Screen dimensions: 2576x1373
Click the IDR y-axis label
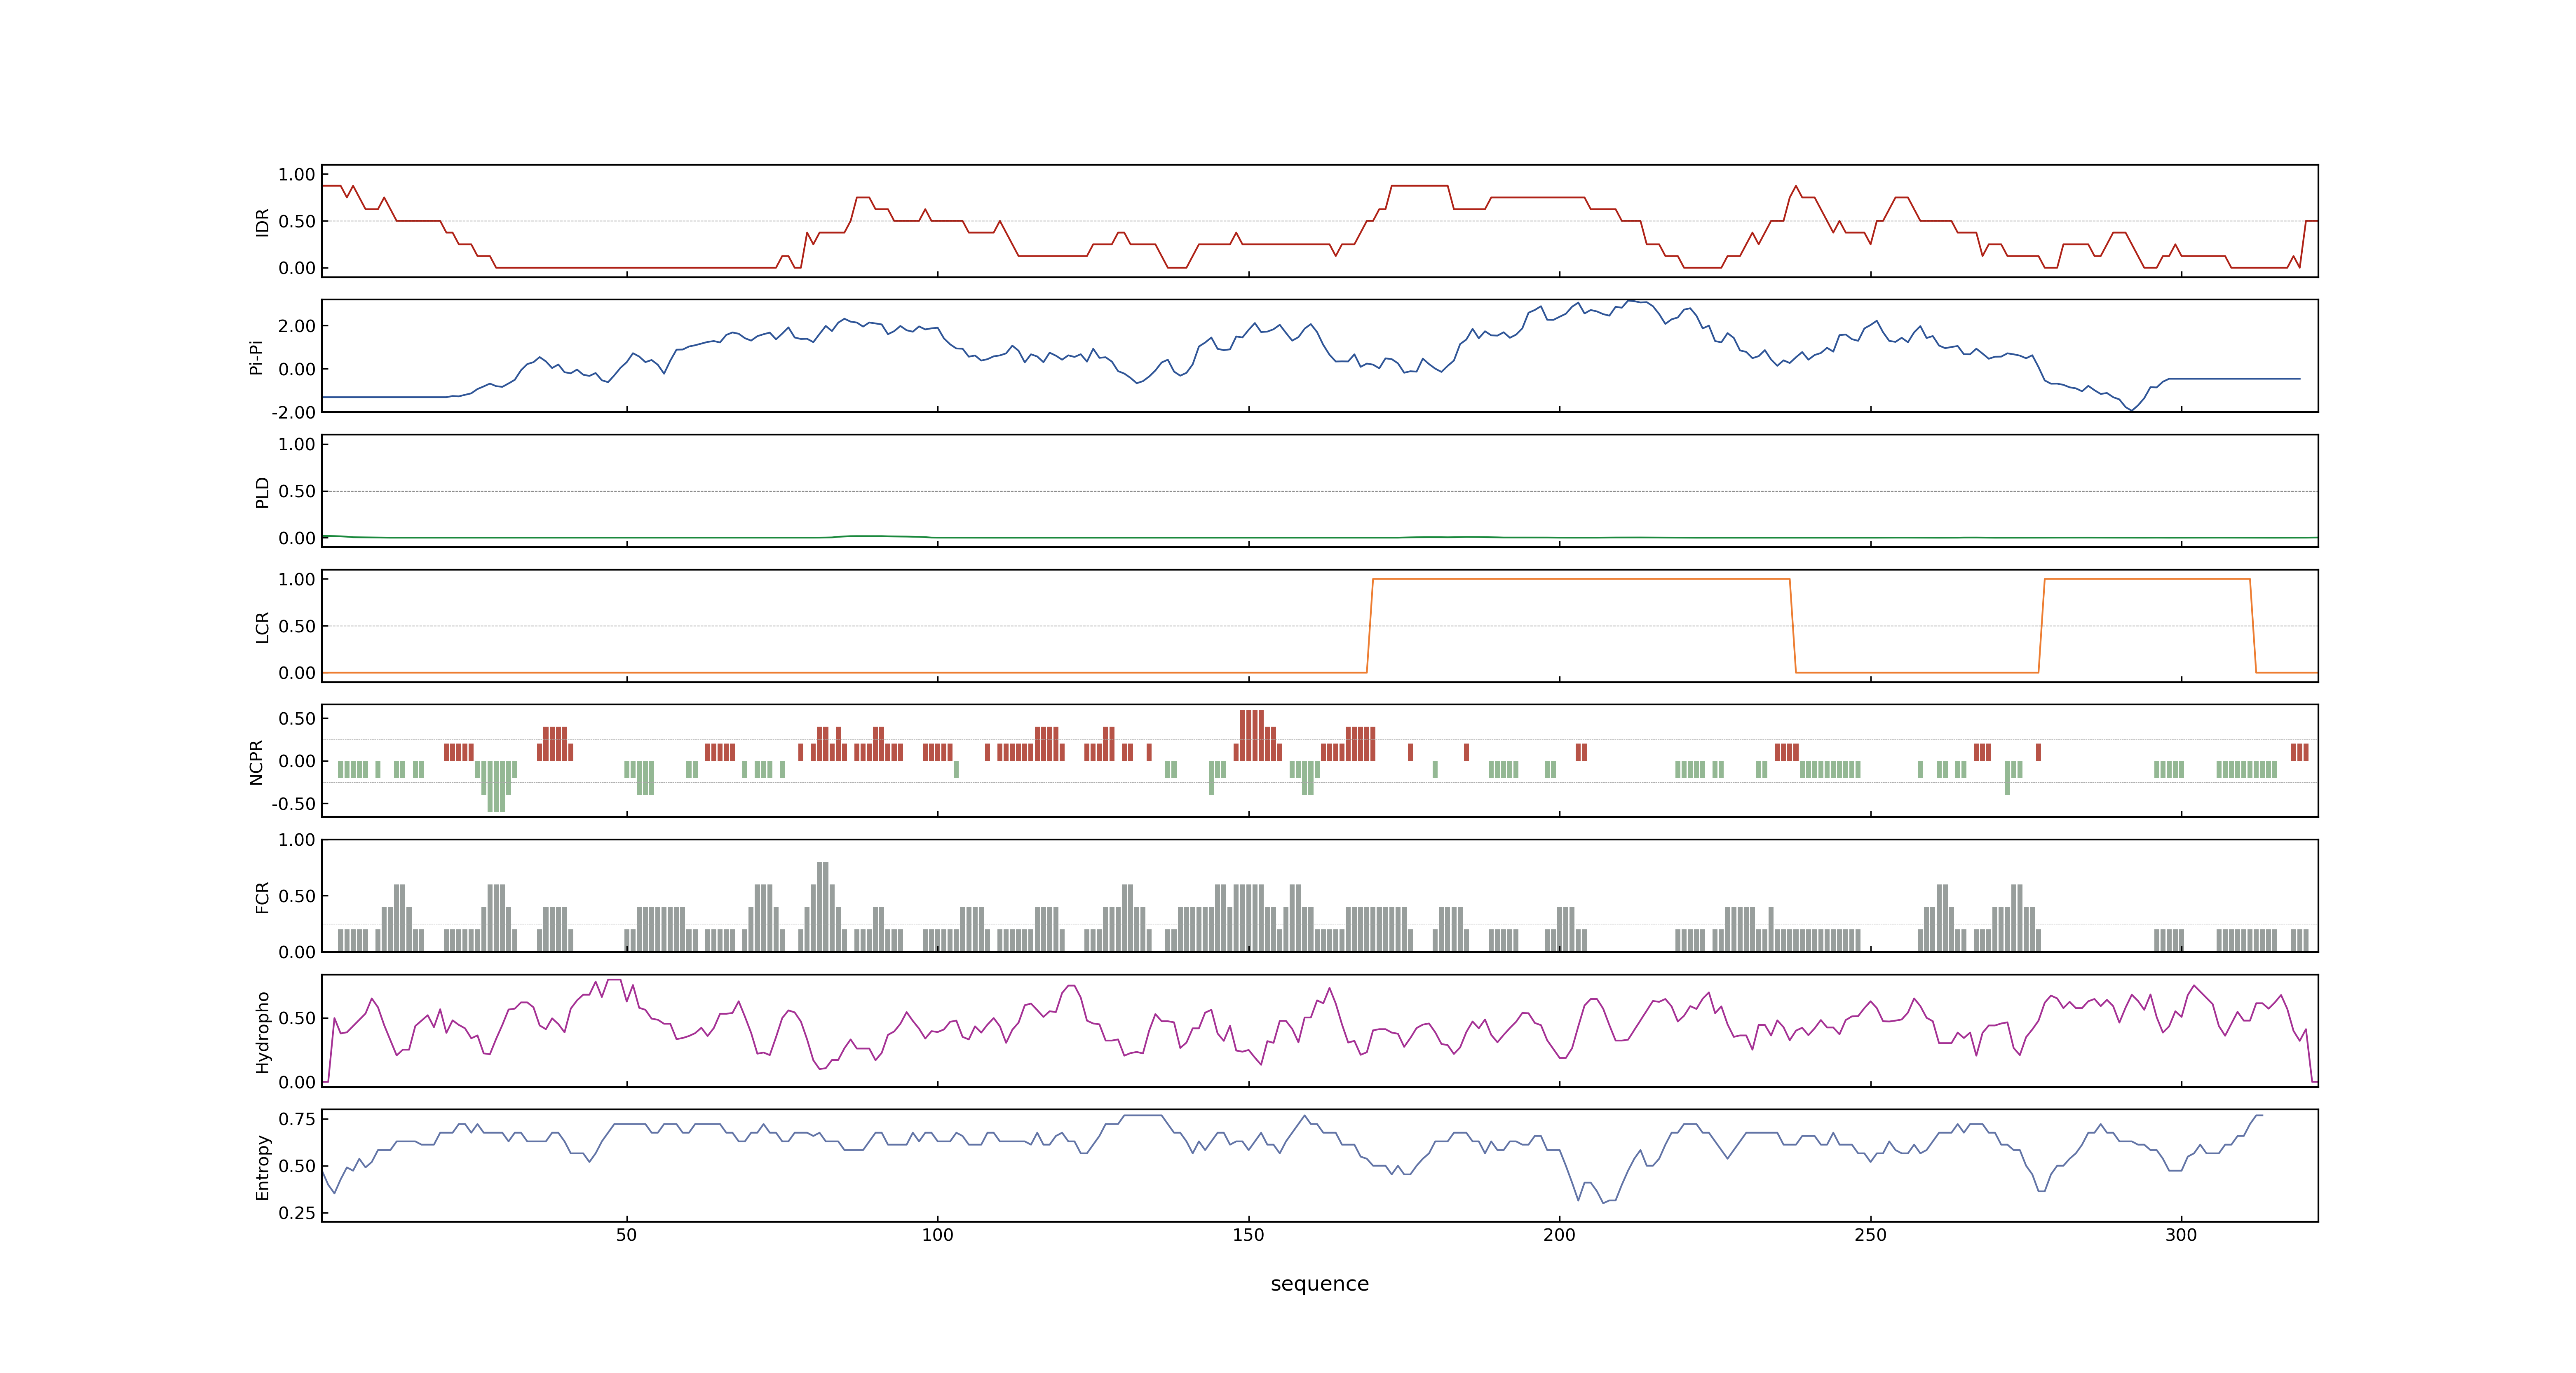click(262, 222)
